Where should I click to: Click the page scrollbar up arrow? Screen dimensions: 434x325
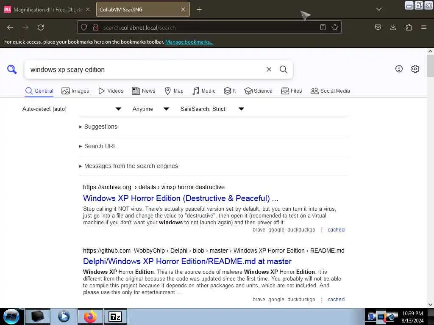tap(430, 51)
